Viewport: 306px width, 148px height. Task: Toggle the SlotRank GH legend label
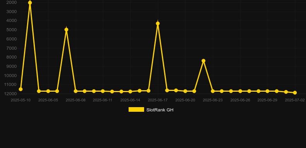pos(160,110)
